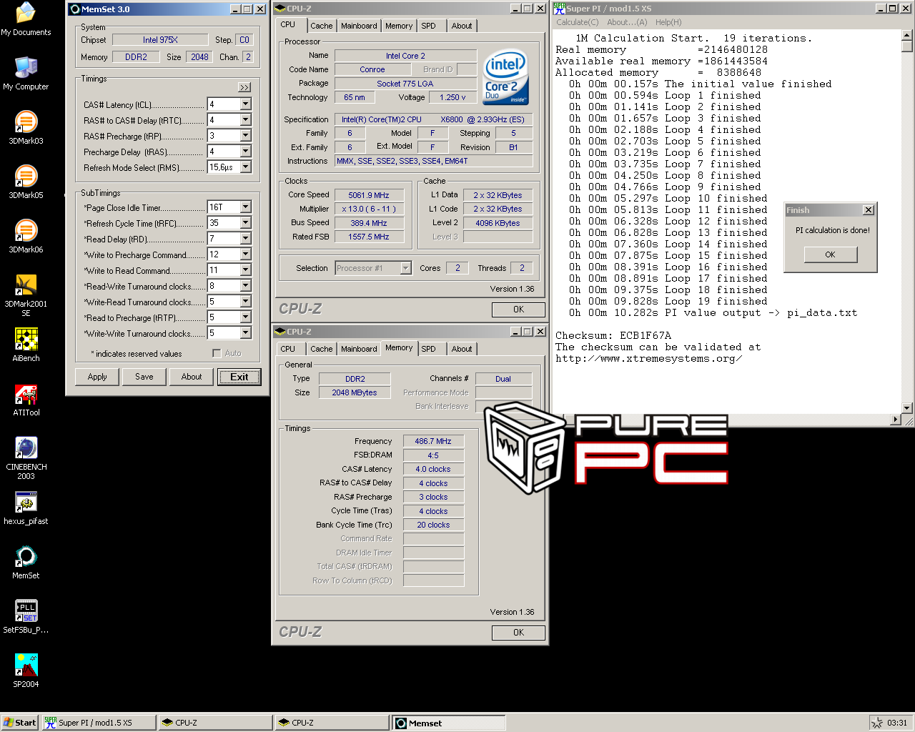Viewport: 915px width, 732px height.
Task: Click Super PI title bar icon
Action: [x=560, y=9]
